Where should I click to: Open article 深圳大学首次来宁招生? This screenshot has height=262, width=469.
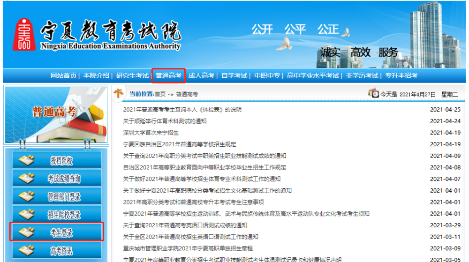click(151, 133)
